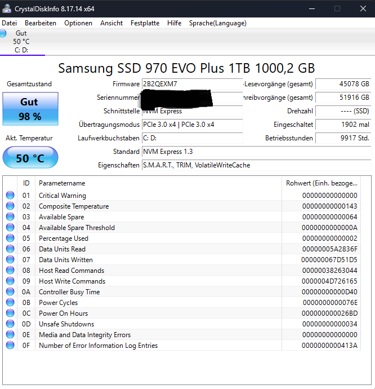Image resolution: width=375 pixels, height=389 pixels.
Task: Click status orb of Host Write Commands row
Action: pos(10,281)
